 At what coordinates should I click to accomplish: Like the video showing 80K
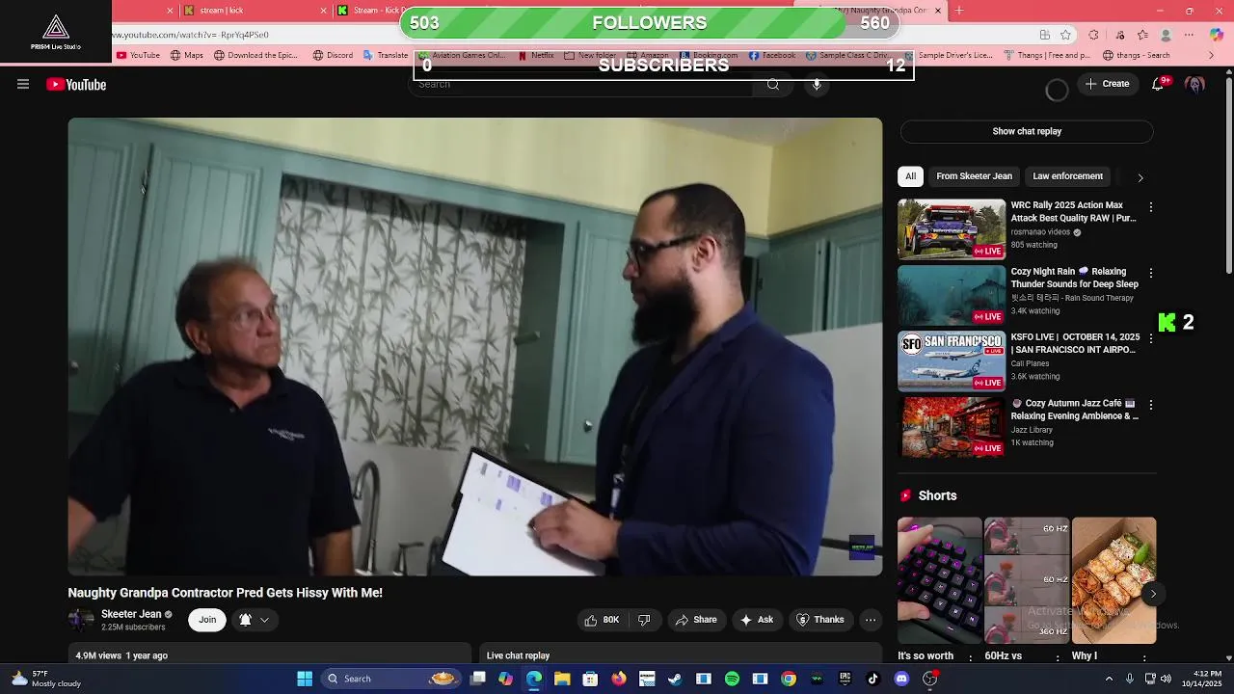click(603, 620)
